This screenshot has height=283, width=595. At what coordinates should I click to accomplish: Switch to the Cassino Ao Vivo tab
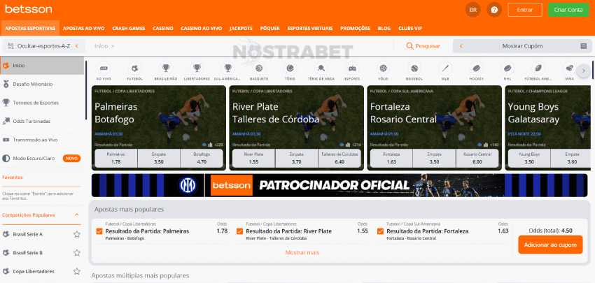pos(201,29)
